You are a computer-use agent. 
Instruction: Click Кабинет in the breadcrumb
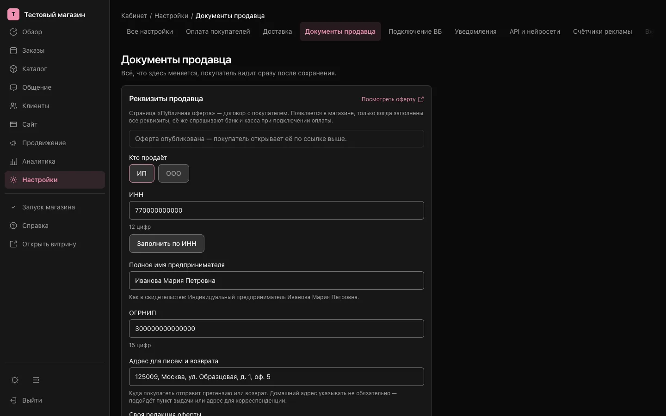click(x=134, y=16)
